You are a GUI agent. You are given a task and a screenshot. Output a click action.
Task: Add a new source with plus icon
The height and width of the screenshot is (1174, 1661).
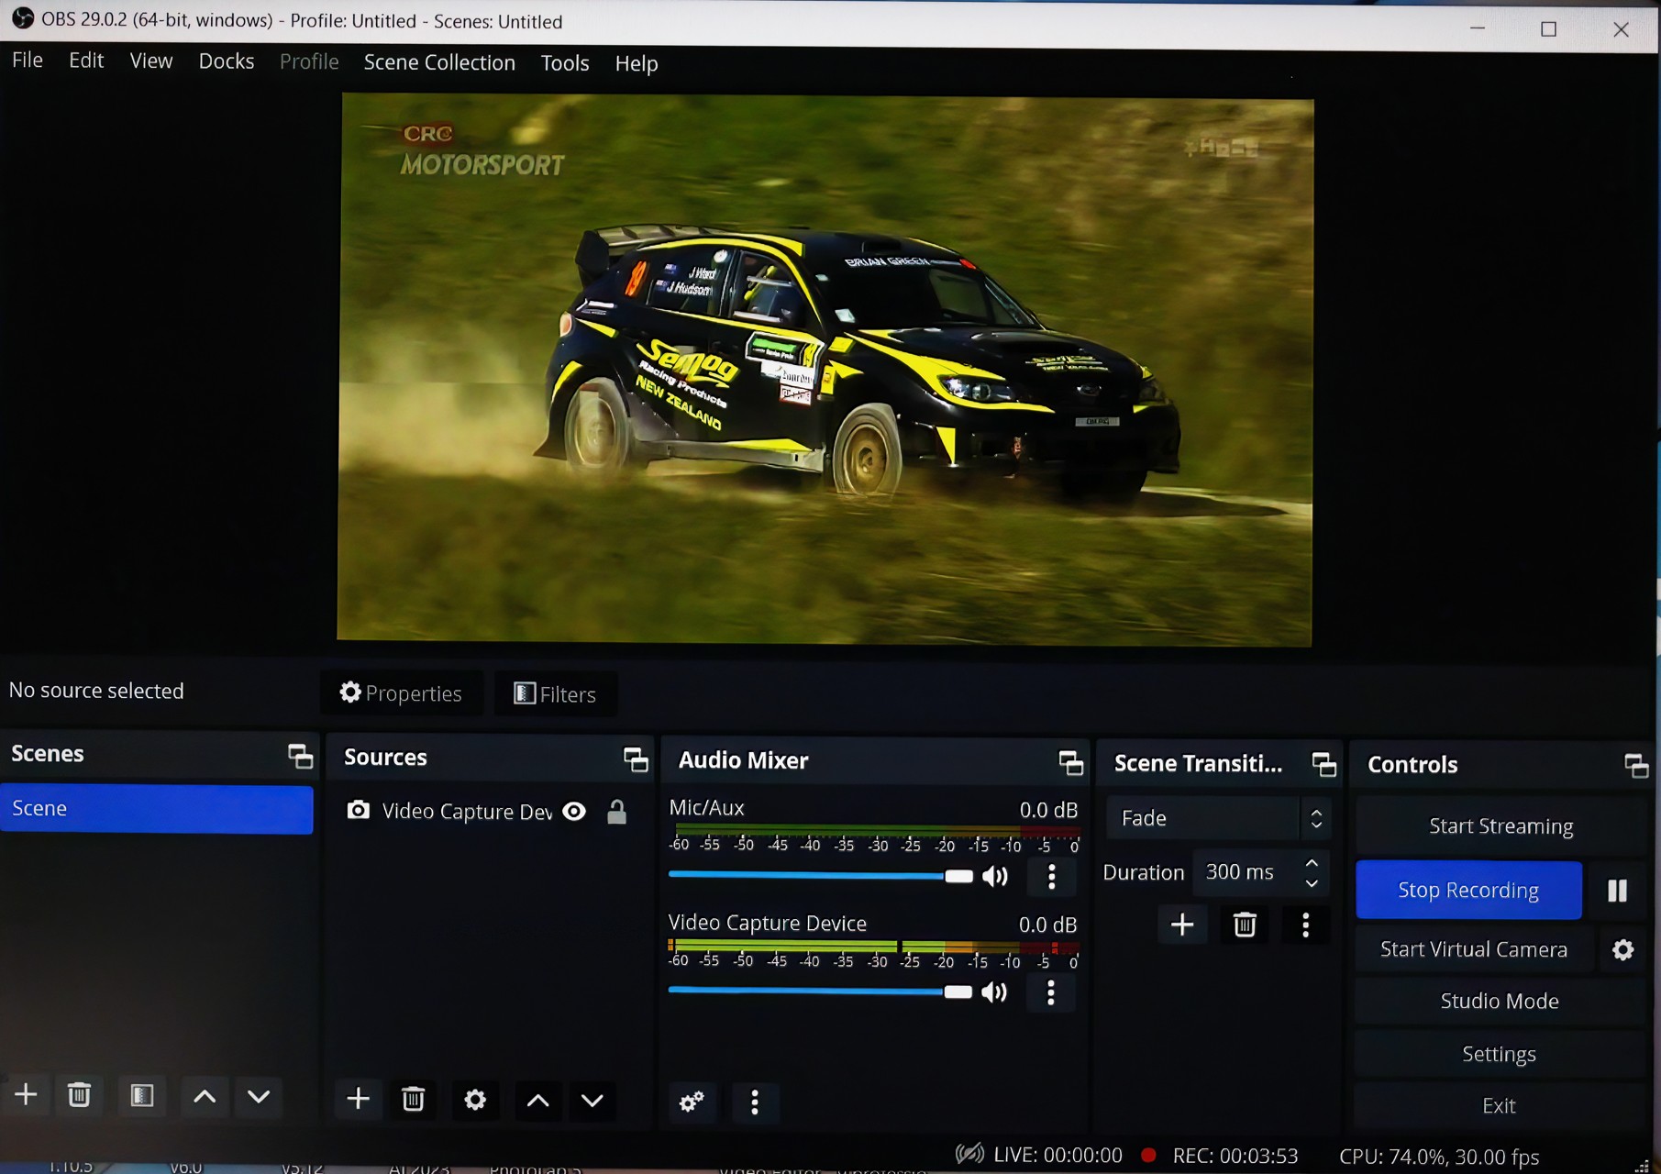tap(358, 1098)
